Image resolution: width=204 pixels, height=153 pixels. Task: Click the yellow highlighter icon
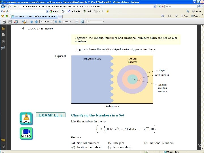107,11
